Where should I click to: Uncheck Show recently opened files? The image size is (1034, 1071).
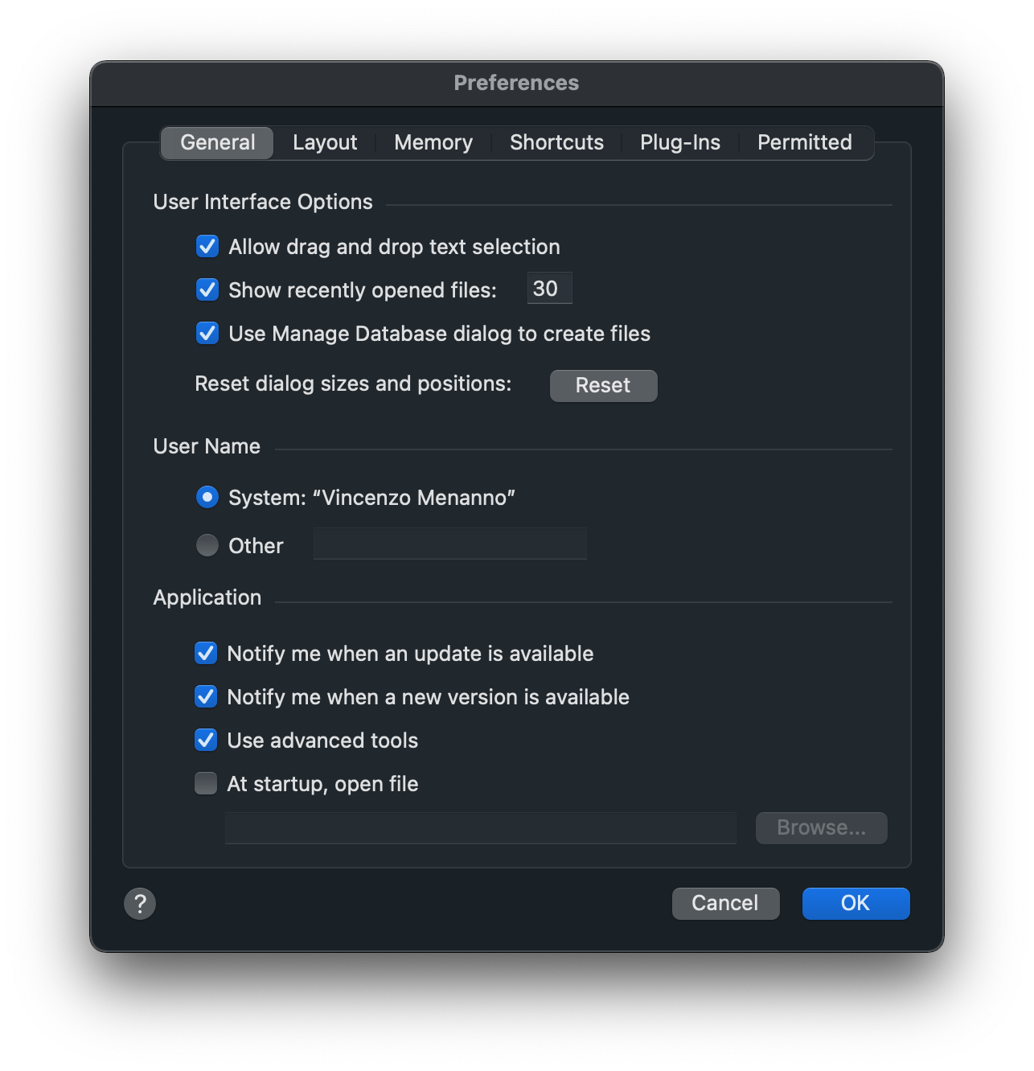[x=207, y=290]
